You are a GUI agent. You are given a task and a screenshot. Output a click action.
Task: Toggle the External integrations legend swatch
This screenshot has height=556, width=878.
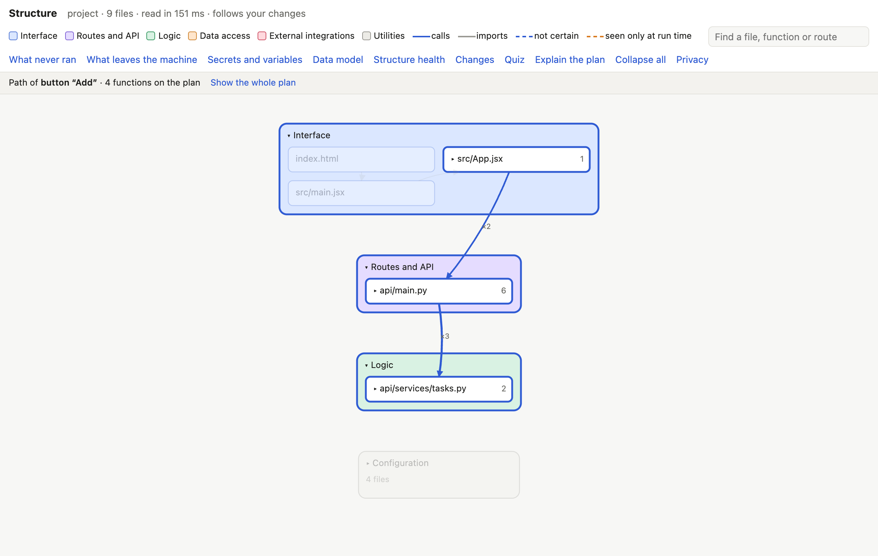[262, 36]
